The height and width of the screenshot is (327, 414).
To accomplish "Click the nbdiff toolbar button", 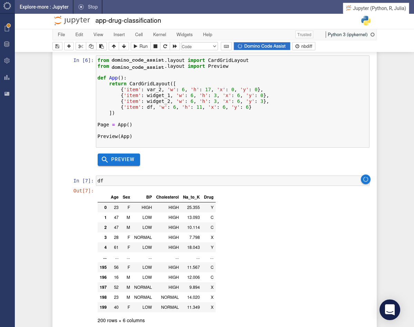I will pos(304,46).
